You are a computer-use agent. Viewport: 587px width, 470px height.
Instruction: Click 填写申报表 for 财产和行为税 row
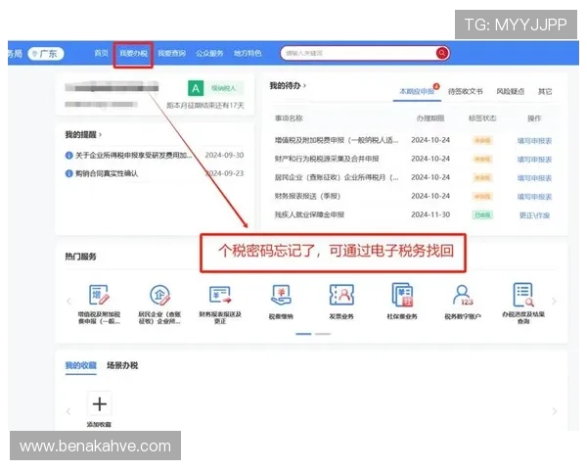534,160
